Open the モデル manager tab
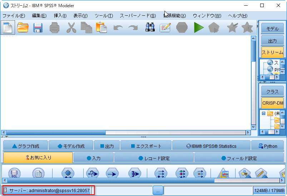The image size is (287, 196). coord(272,29)
